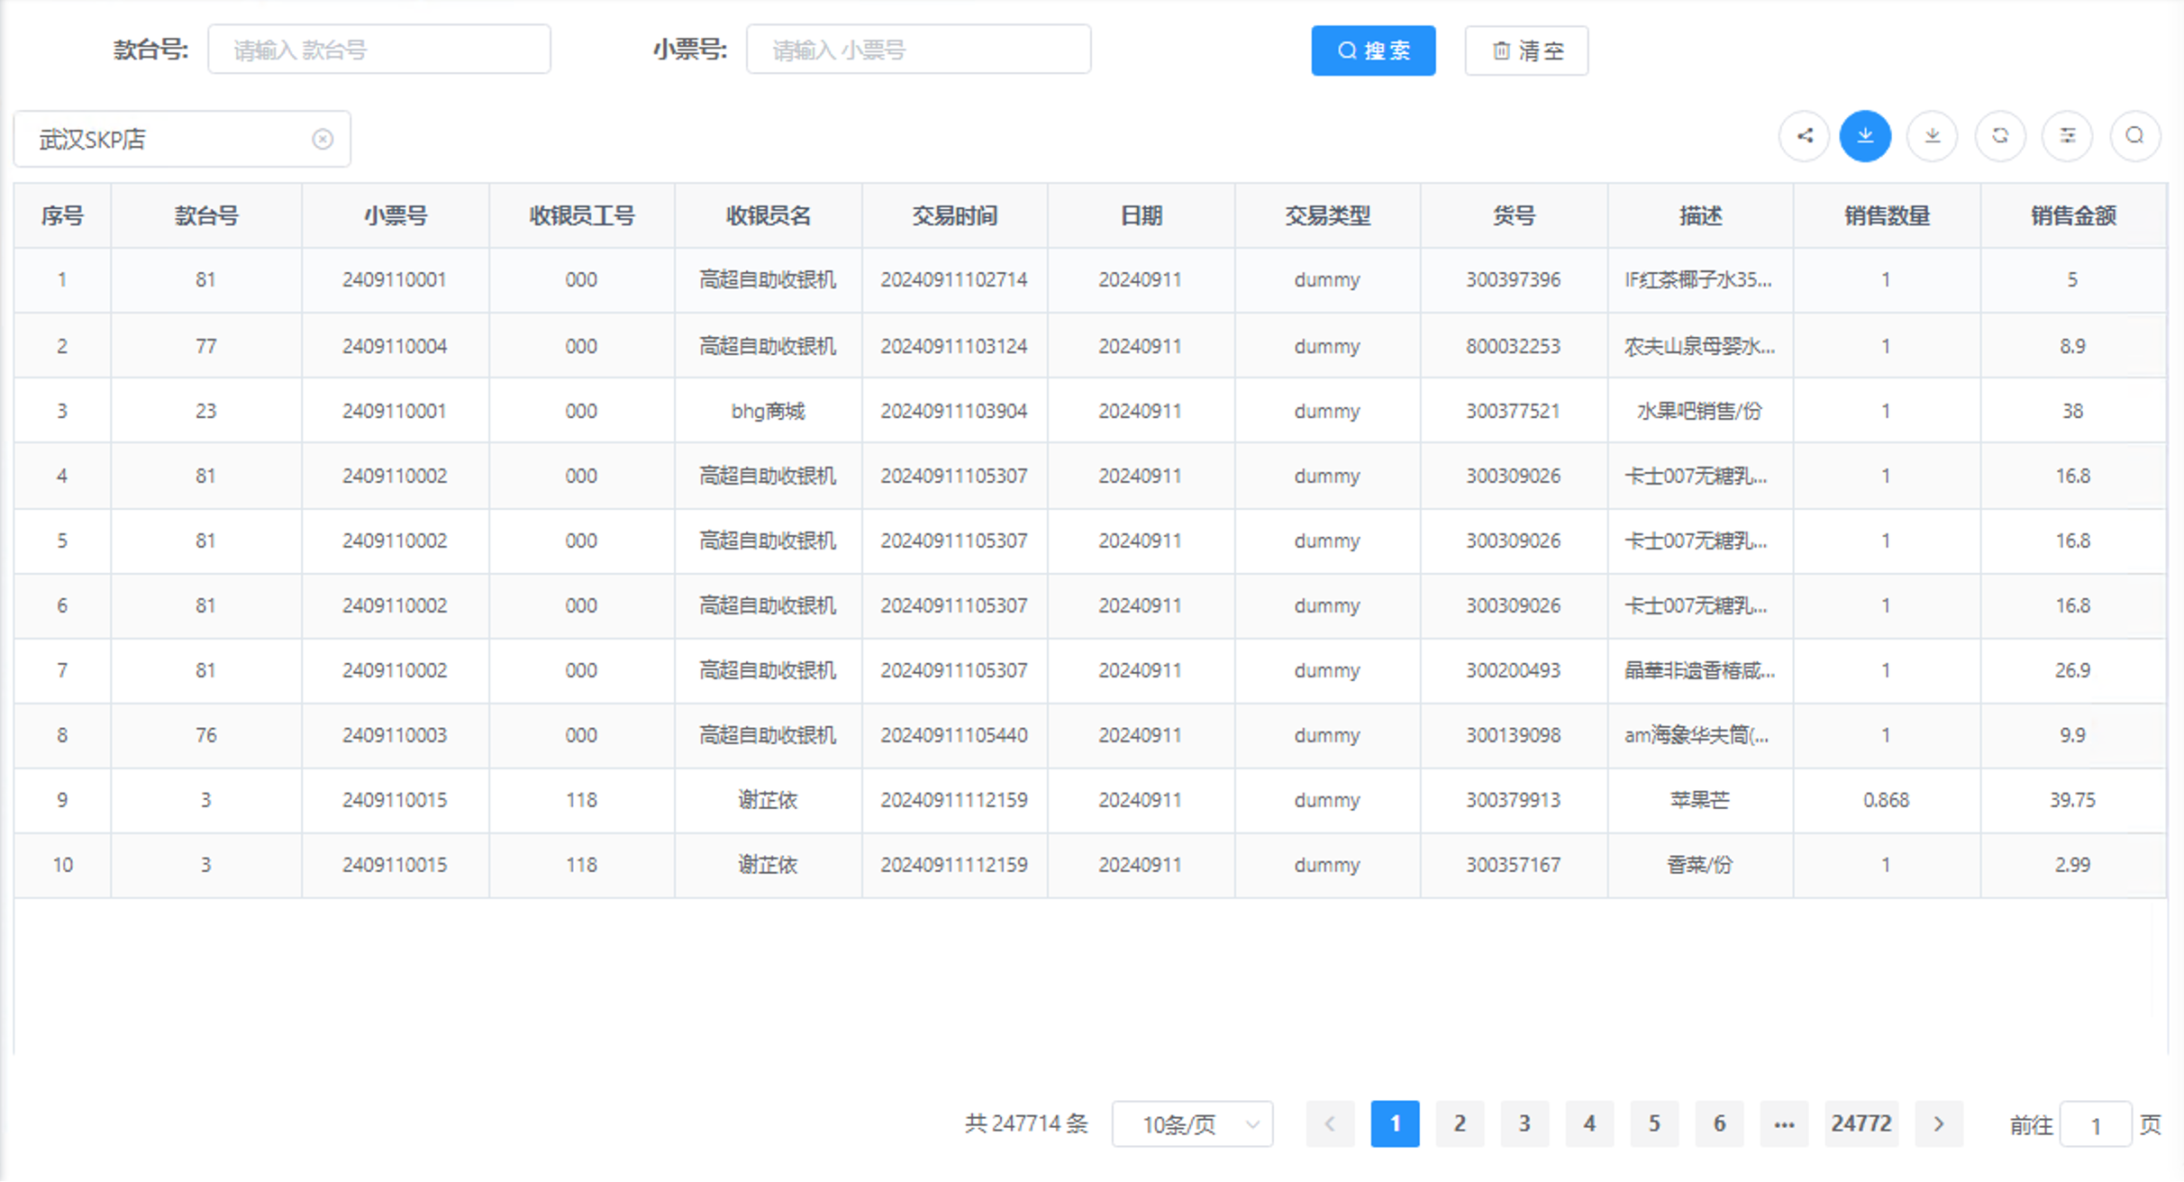Select the highlighted blue download icon
Viewport: 2184px width, 1182px height.
point(1865,136)
